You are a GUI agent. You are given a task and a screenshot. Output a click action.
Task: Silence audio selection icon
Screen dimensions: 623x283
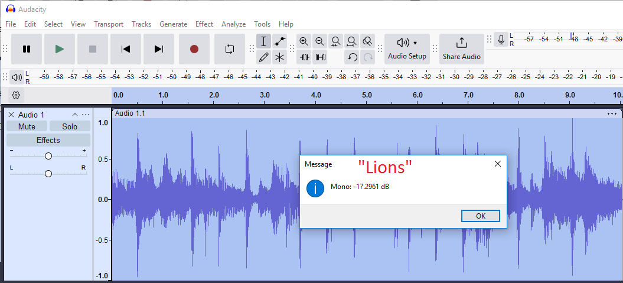click(x=320, y=57)
